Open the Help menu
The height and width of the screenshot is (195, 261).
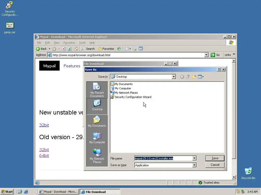point(92,43)
